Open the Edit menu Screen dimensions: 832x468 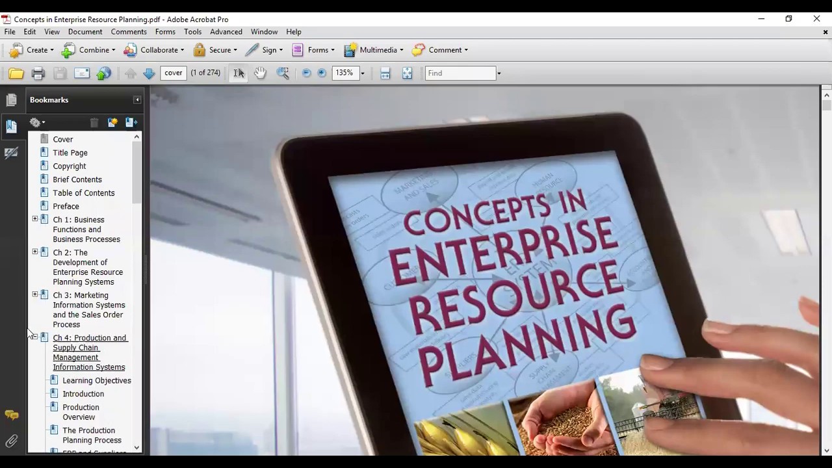[30, 32]
